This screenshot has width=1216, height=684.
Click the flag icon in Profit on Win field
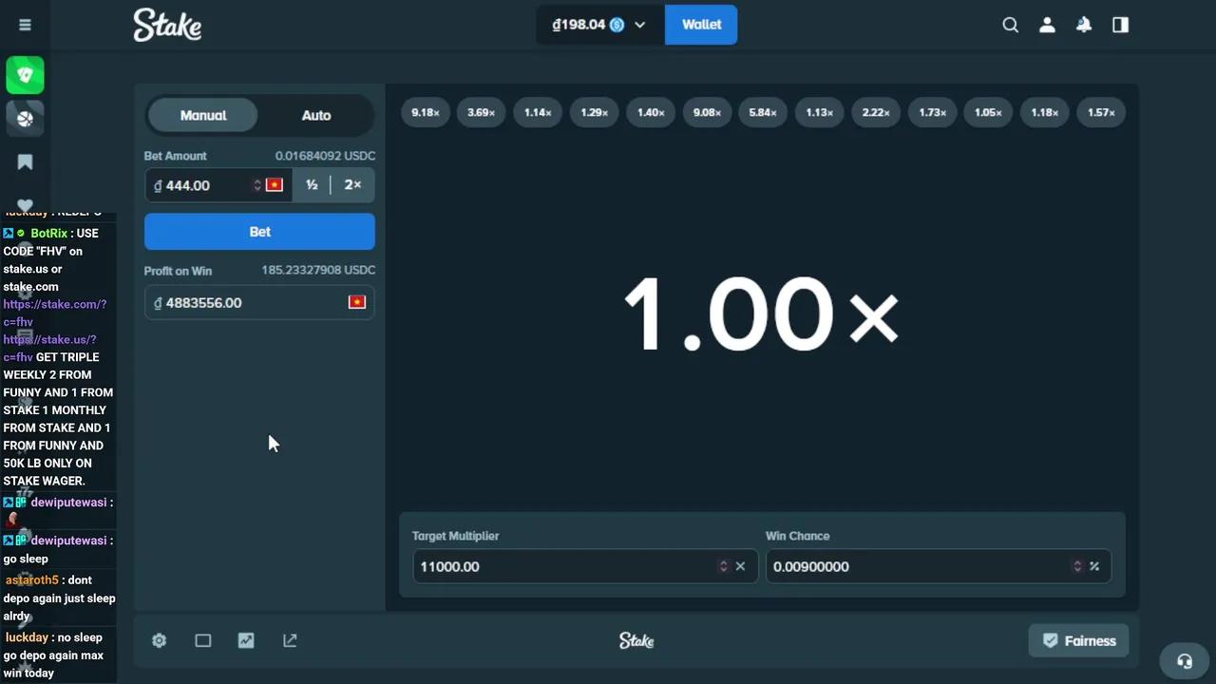[357, 303]
